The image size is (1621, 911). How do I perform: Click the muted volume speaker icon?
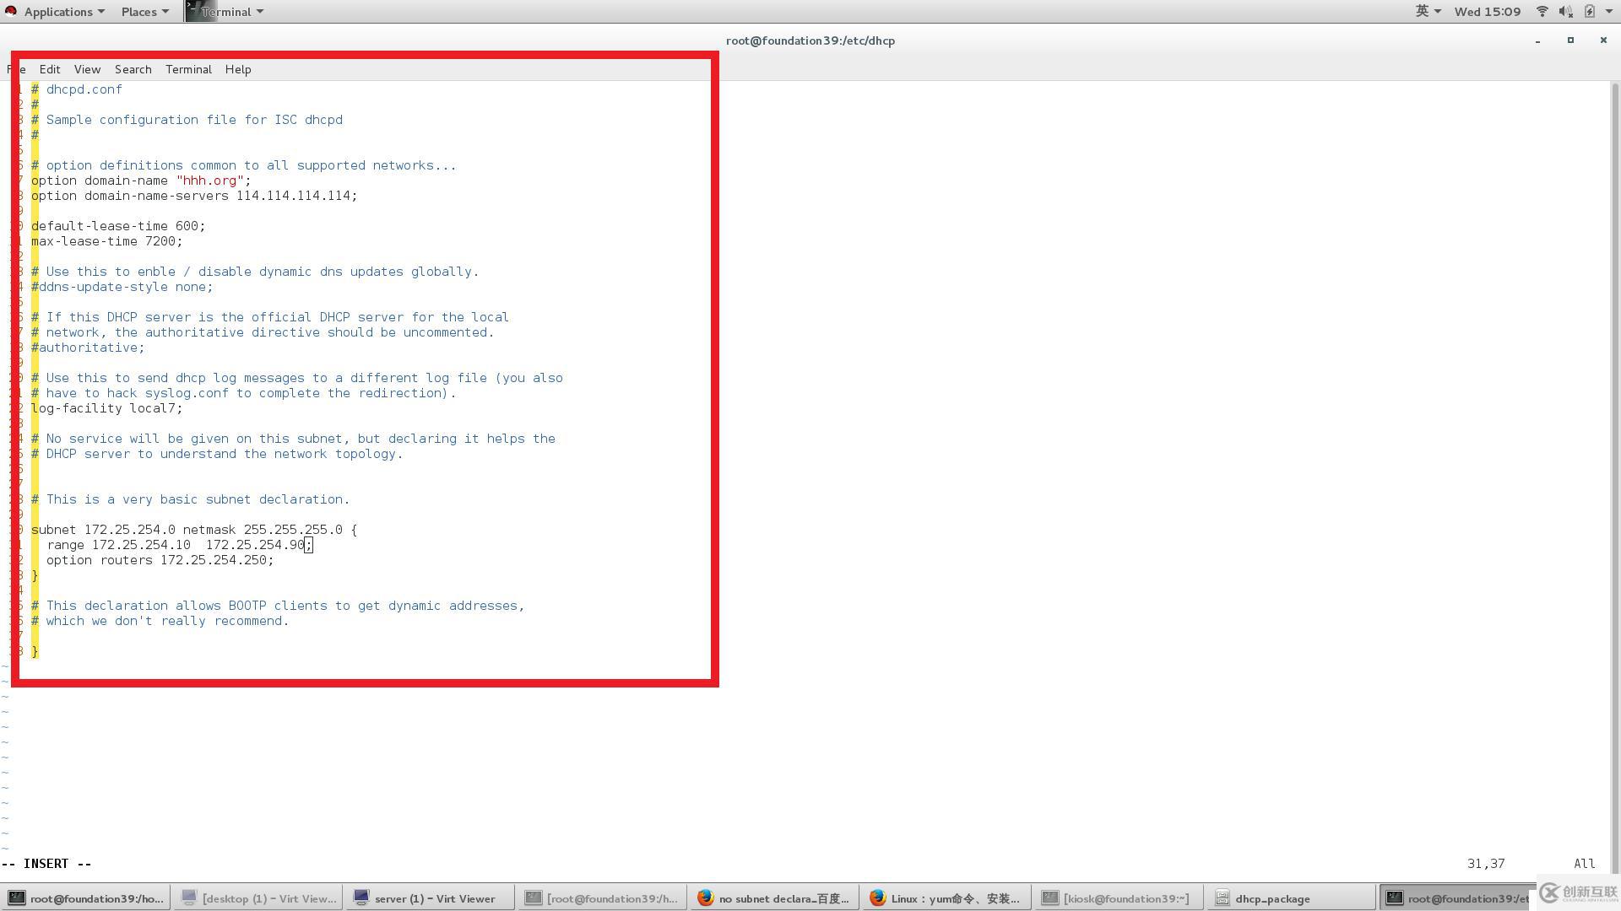pos(1565,11)
